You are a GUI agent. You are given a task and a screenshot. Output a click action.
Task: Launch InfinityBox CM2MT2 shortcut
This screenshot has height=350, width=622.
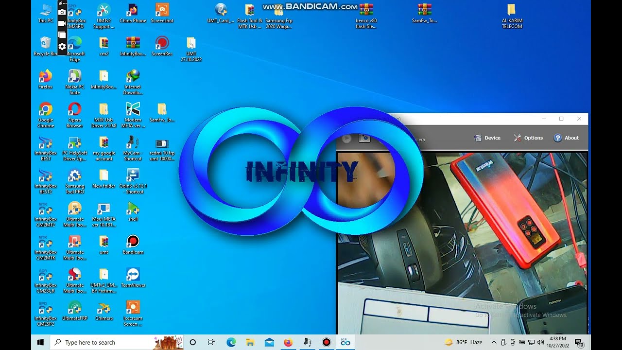point(46,215)
